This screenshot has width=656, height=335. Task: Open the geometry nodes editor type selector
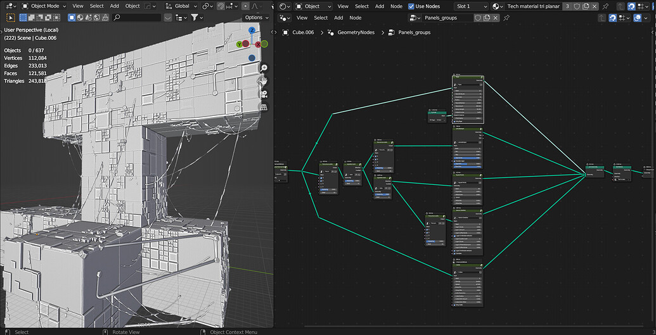coord(285,18)
